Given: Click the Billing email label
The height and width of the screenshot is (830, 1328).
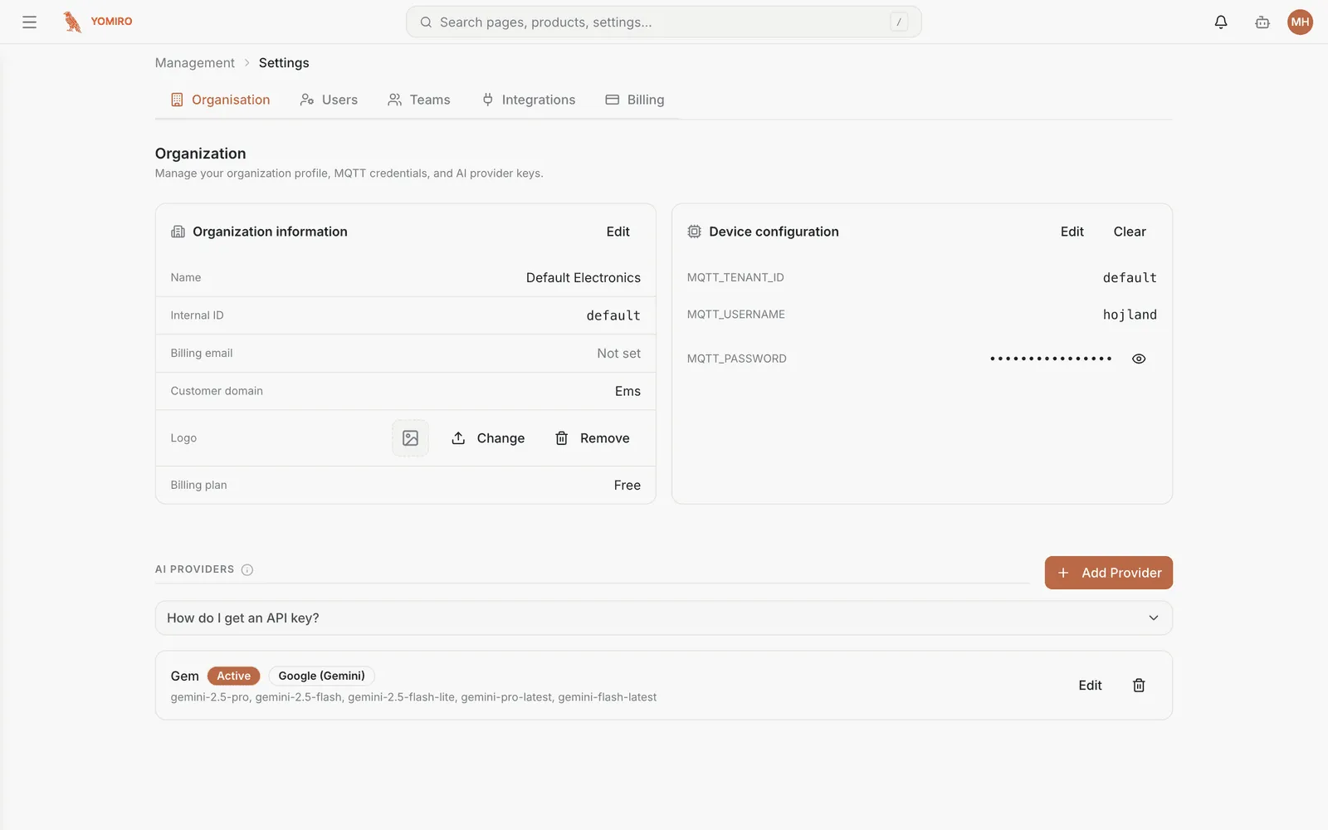Looking at the screenshot, I should (201, 354).
